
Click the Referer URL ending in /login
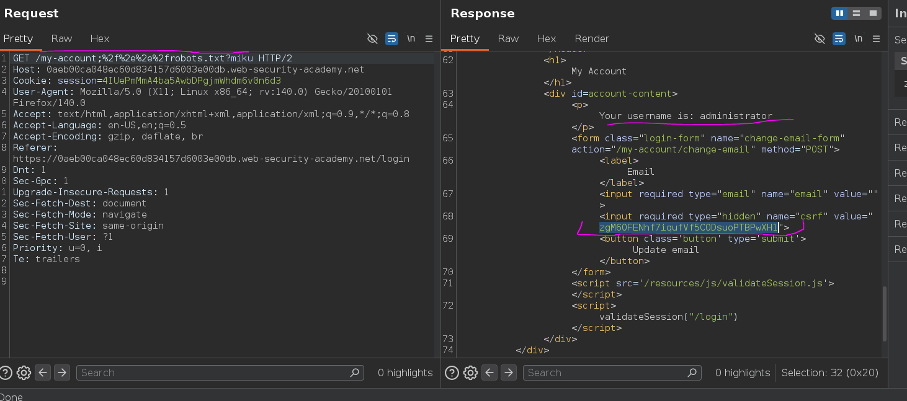pos(211,159)
